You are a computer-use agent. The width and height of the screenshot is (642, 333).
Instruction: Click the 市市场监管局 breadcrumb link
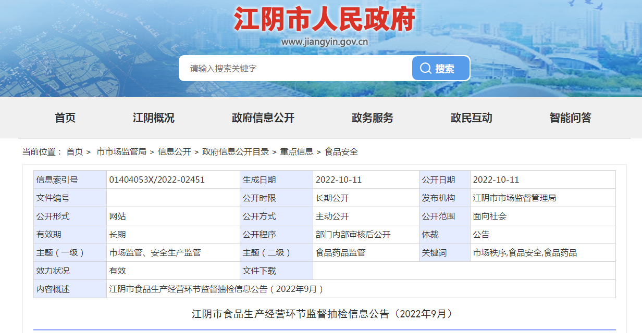(x=121, y=152)
